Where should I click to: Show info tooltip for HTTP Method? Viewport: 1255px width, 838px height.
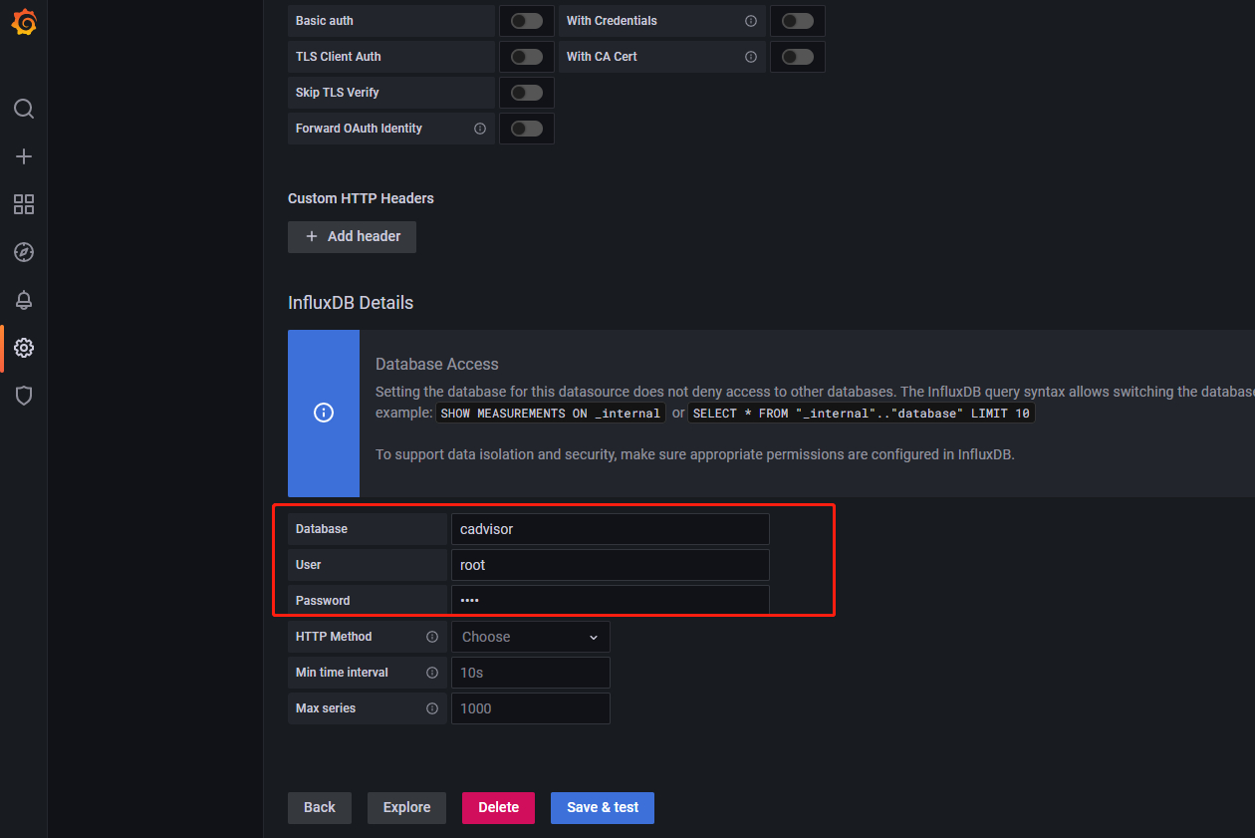point(432,637)
